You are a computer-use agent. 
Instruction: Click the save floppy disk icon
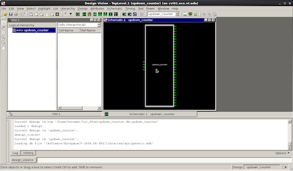click(11, 14)
